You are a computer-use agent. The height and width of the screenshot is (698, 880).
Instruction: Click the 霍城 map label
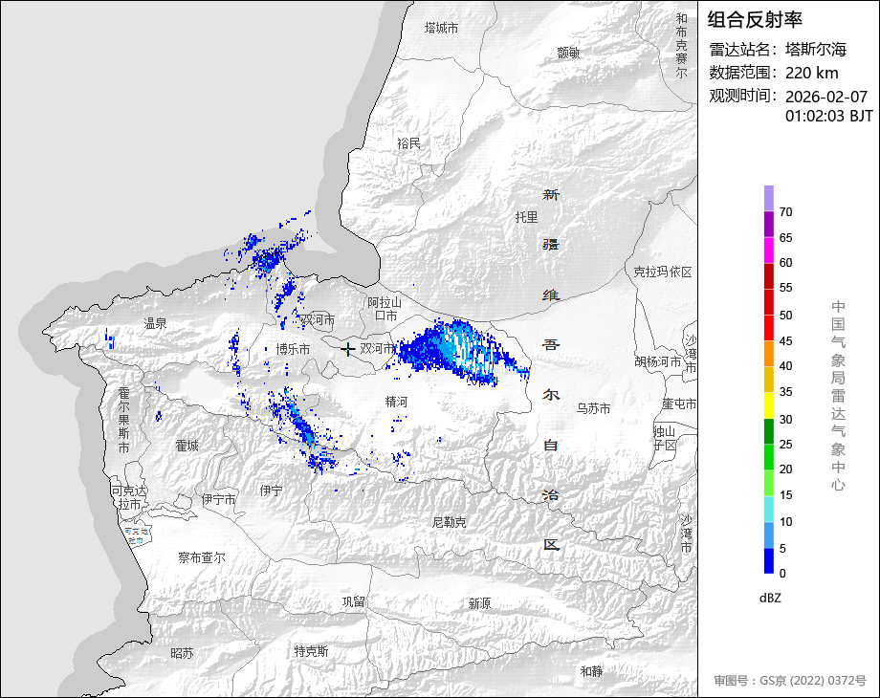tap(187, 446)
